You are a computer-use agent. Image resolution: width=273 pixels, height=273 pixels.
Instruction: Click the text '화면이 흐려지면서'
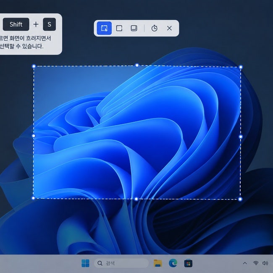30,38
